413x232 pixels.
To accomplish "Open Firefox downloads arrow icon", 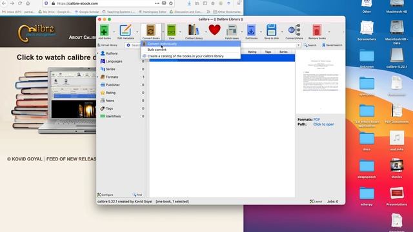I will 189,3.
